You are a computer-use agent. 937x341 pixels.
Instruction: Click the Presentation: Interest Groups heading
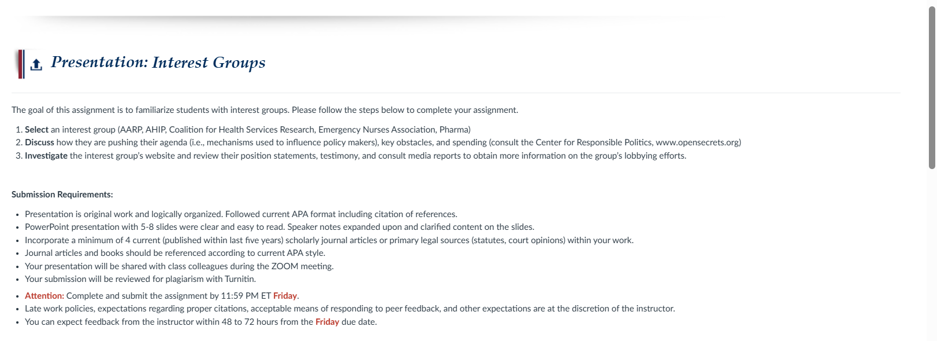pyautogui.click(x=158, y=63)
